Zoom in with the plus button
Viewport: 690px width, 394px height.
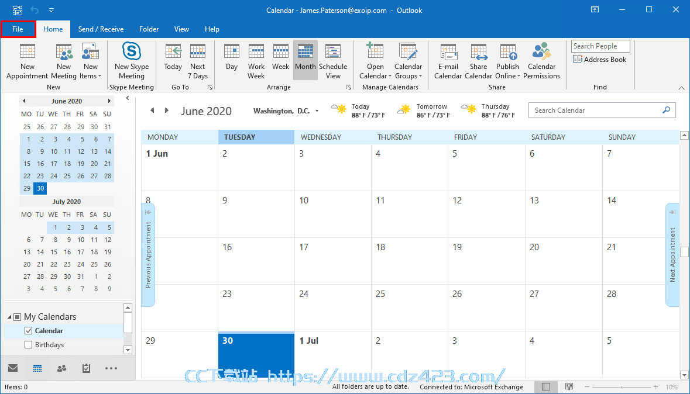(655, 387)
